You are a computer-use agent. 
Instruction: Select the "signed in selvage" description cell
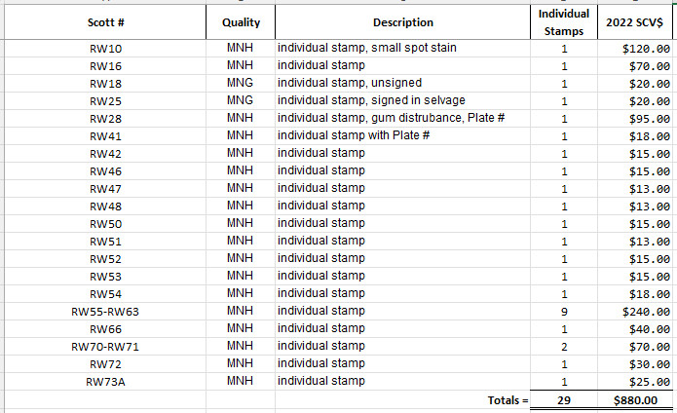[x=402, y=100]
